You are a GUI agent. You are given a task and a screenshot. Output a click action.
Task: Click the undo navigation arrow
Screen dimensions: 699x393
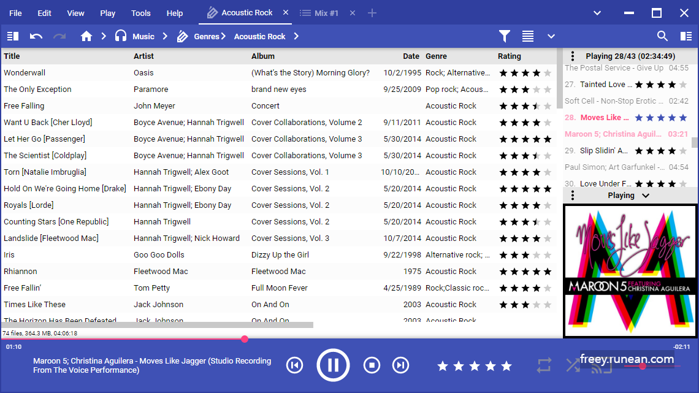pyautogui.click(x=36, y=36)
